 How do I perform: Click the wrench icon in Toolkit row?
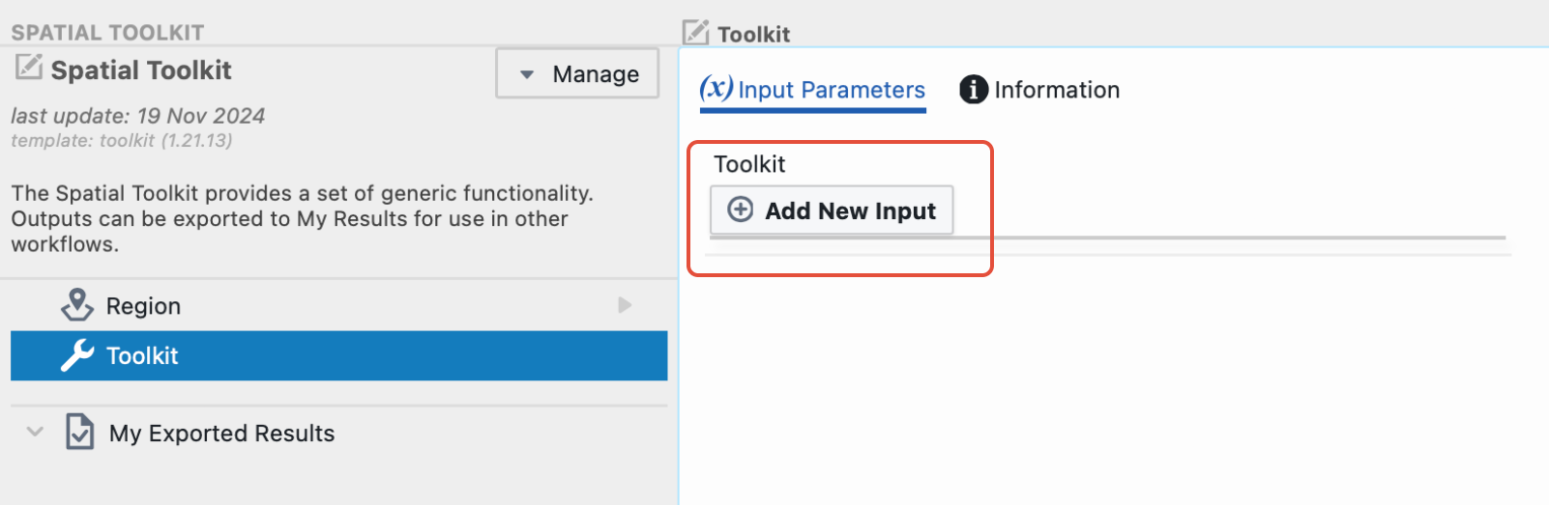pos(77,355)
